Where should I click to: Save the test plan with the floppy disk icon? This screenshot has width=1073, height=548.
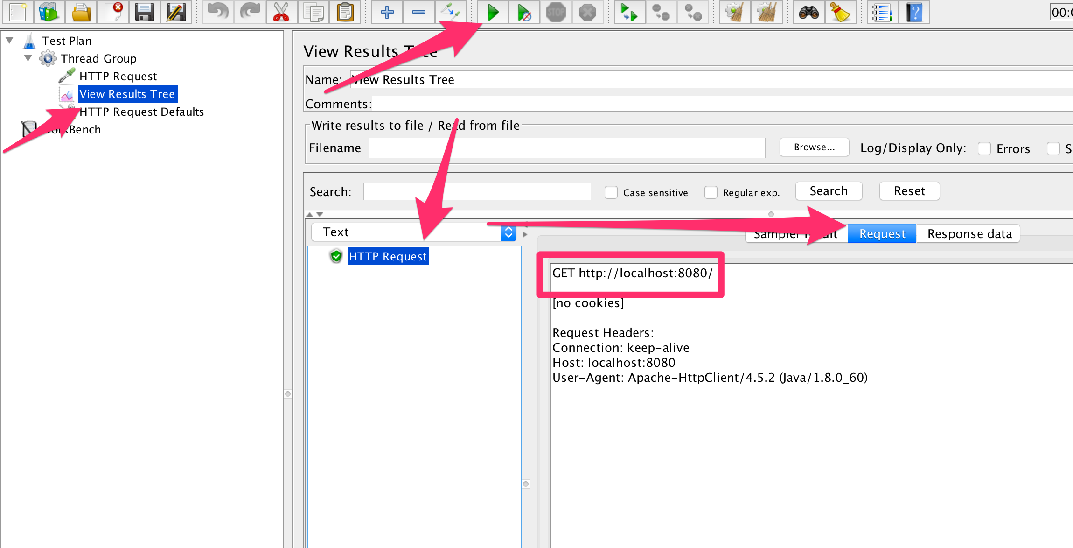point(144,12)
